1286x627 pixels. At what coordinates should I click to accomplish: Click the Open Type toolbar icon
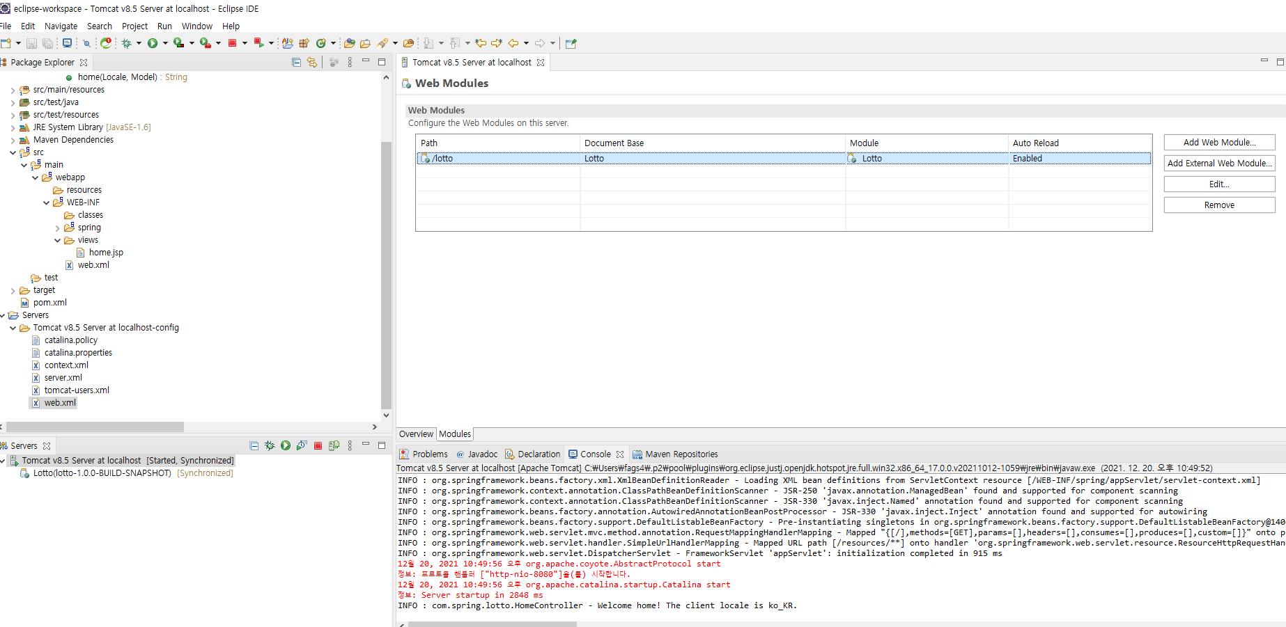click(x=349, y=43)
